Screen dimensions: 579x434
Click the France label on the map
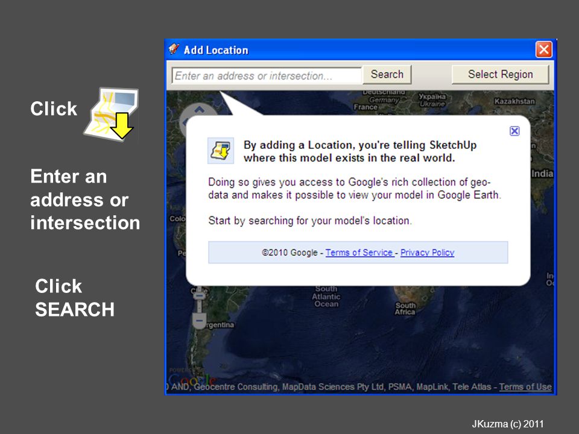(365, 107)
